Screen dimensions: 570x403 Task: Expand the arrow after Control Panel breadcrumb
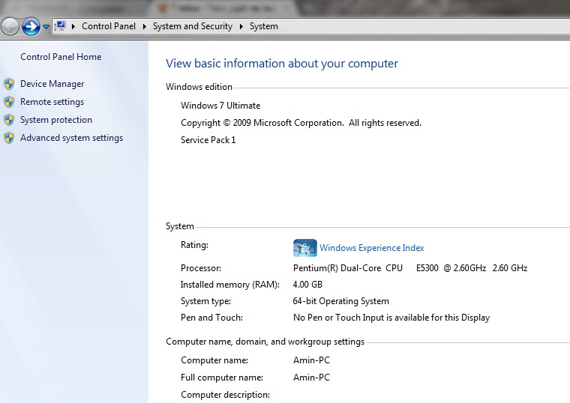(145, 26)
